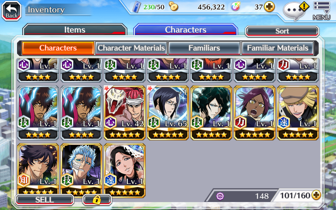
Task: Select the Lv. 65 glasses character card
Action: point(168,113)
